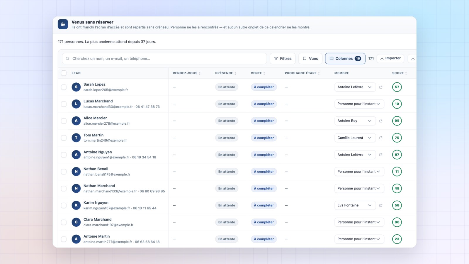Open the Colonnes 16 button

(345, 58)
